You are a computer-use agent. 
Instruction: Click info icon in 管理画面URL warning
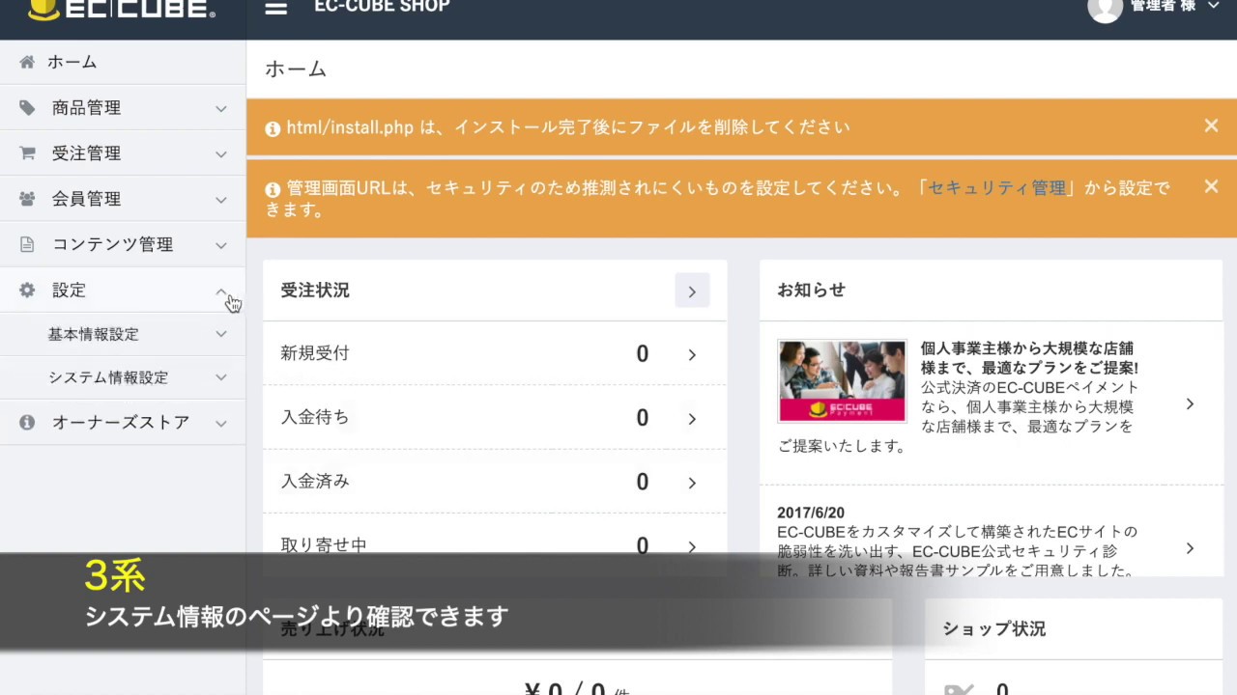click(x=273, y=189)
